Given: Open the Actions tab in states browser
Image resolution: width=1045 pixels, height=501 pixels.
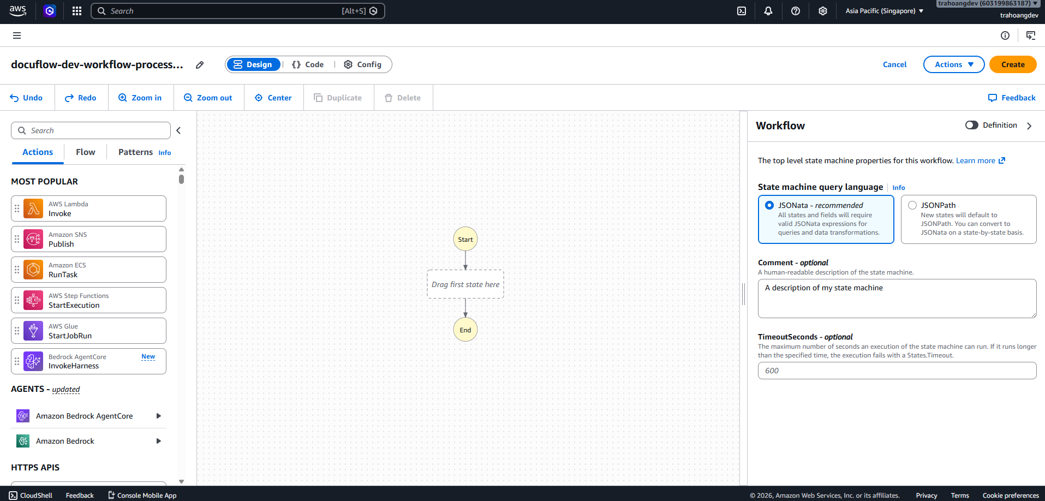Looking at the screenshot, I should [x=38, y=152].
